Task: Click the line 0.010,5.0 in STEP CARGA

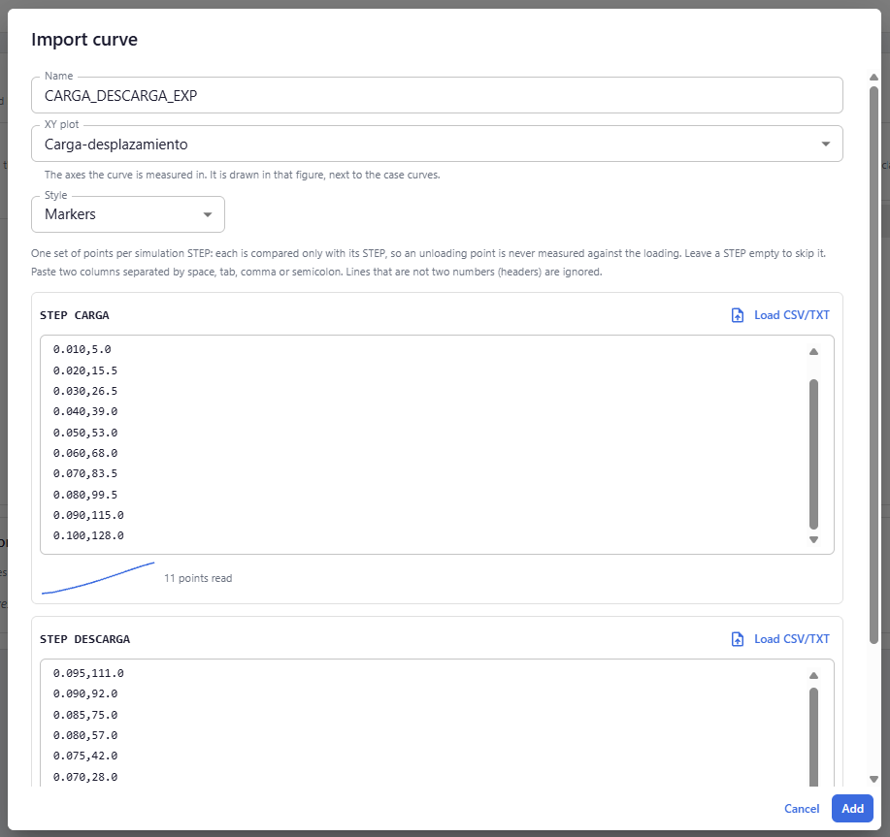Action: (x=82, y=349)
